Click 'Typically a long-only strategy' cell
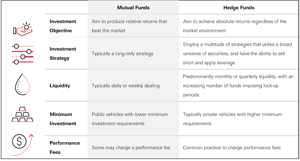The image size is (300, 161). [122, 54]
